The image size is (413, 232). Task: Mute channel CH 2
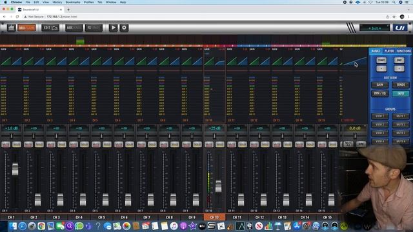coord(28,144)
